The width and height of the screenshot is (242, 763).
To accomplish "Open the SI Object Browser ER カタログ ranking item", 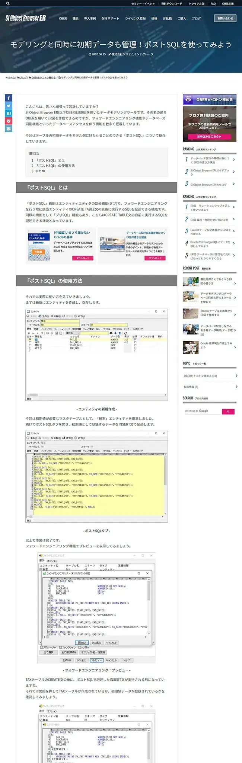I will tap(209, 185).
